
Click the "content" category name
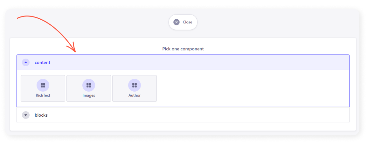(42, 62)
